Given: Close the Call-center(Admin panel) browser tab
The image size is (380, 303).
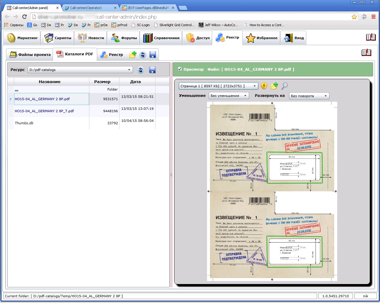Looking at the screenshot, I should tap(57, 8).
